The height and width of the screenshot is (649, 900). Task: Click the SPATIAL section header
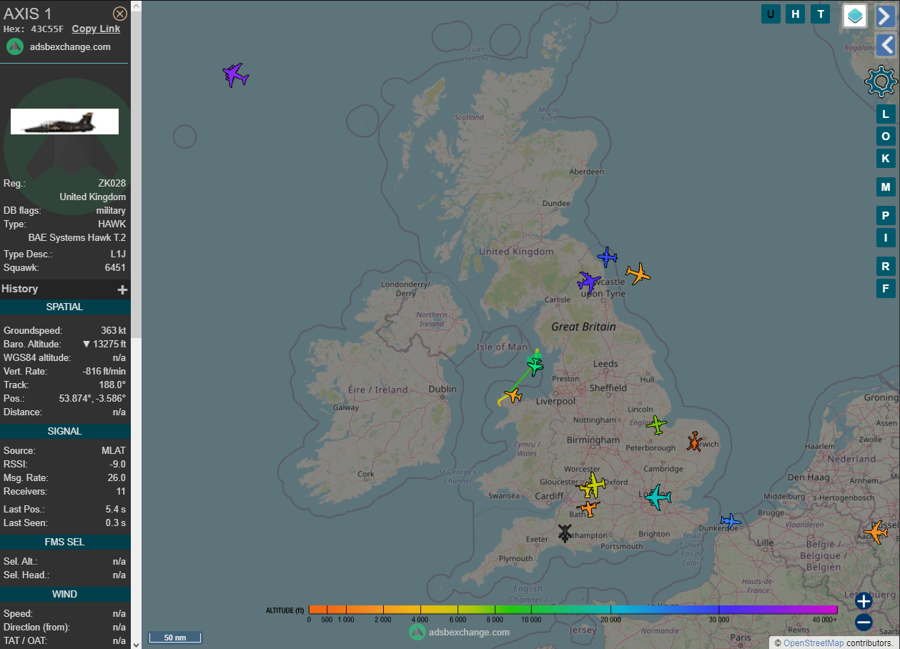pos(65,307)
